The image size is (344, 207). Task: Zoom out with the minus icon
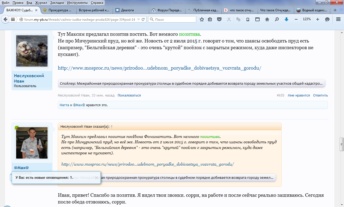pyautogui.click(x=296, y=19)
